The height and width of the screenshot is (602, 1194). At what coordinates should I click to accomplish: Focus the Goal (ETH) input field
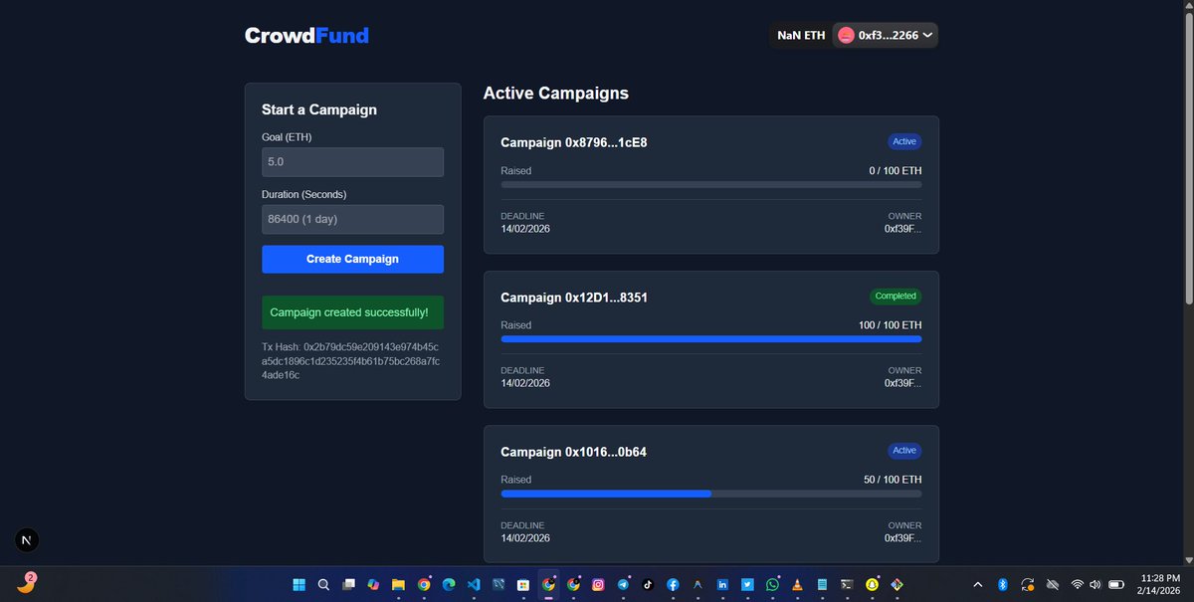(352, 162)
